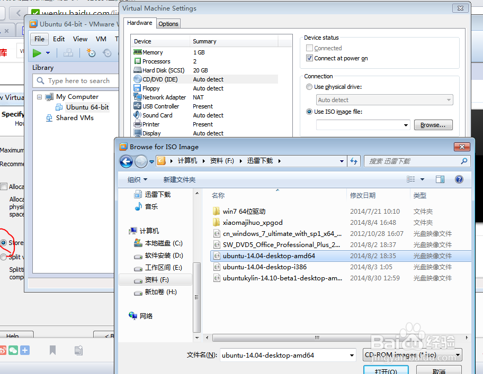Select the Floppy device

point(205,88)
